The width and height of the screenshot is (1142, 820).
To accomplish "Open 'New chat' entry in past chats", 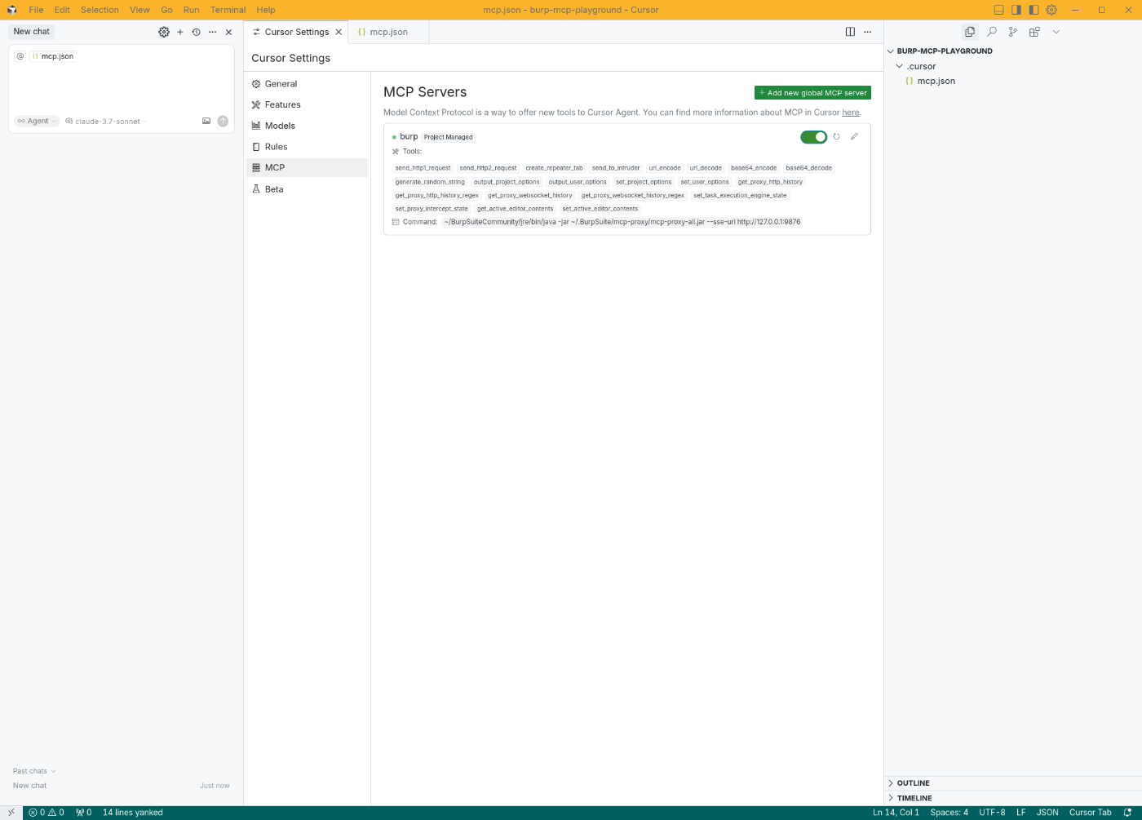I will tap(122, 786).
